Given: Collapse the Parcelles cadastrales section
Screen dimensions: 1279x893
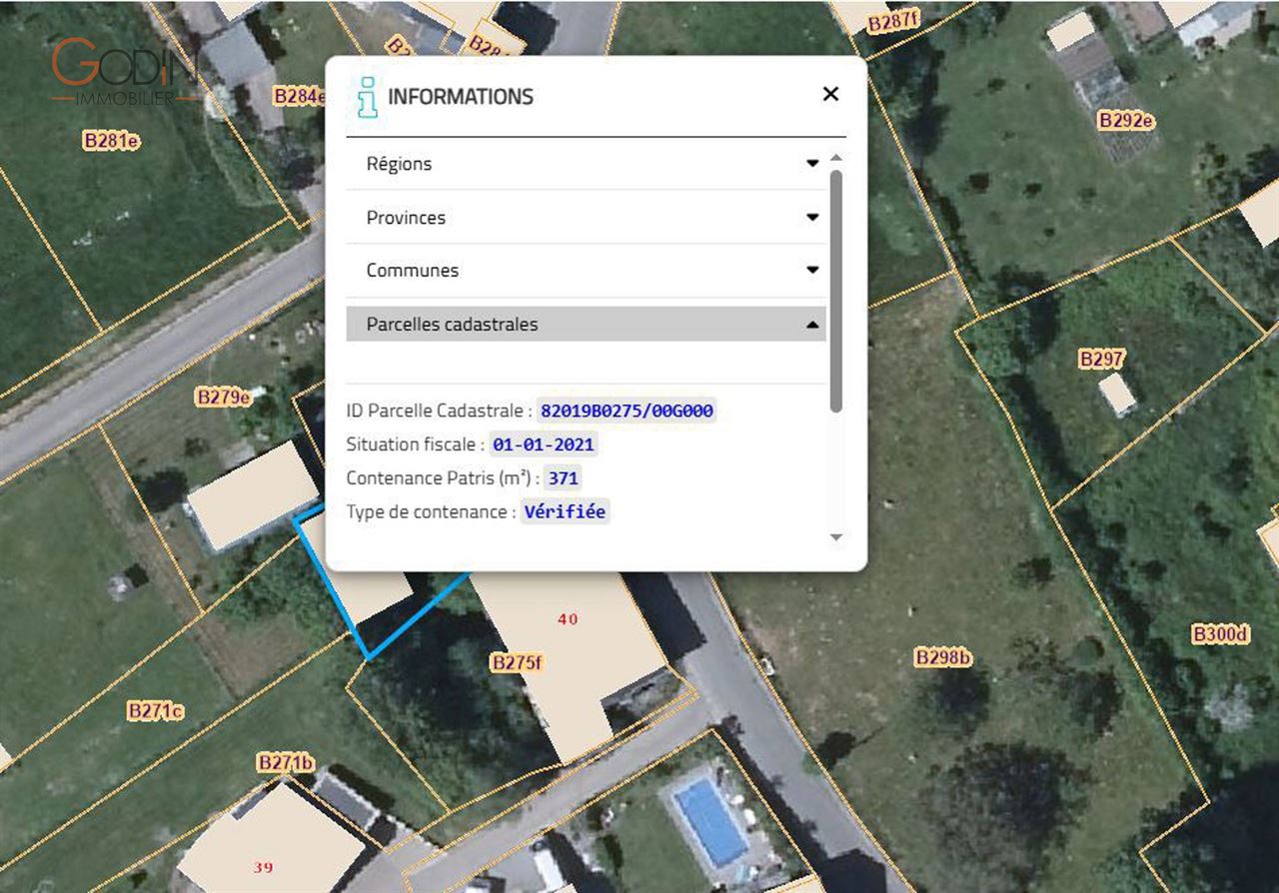Looking at the screenshot, I should coord(586,324).
